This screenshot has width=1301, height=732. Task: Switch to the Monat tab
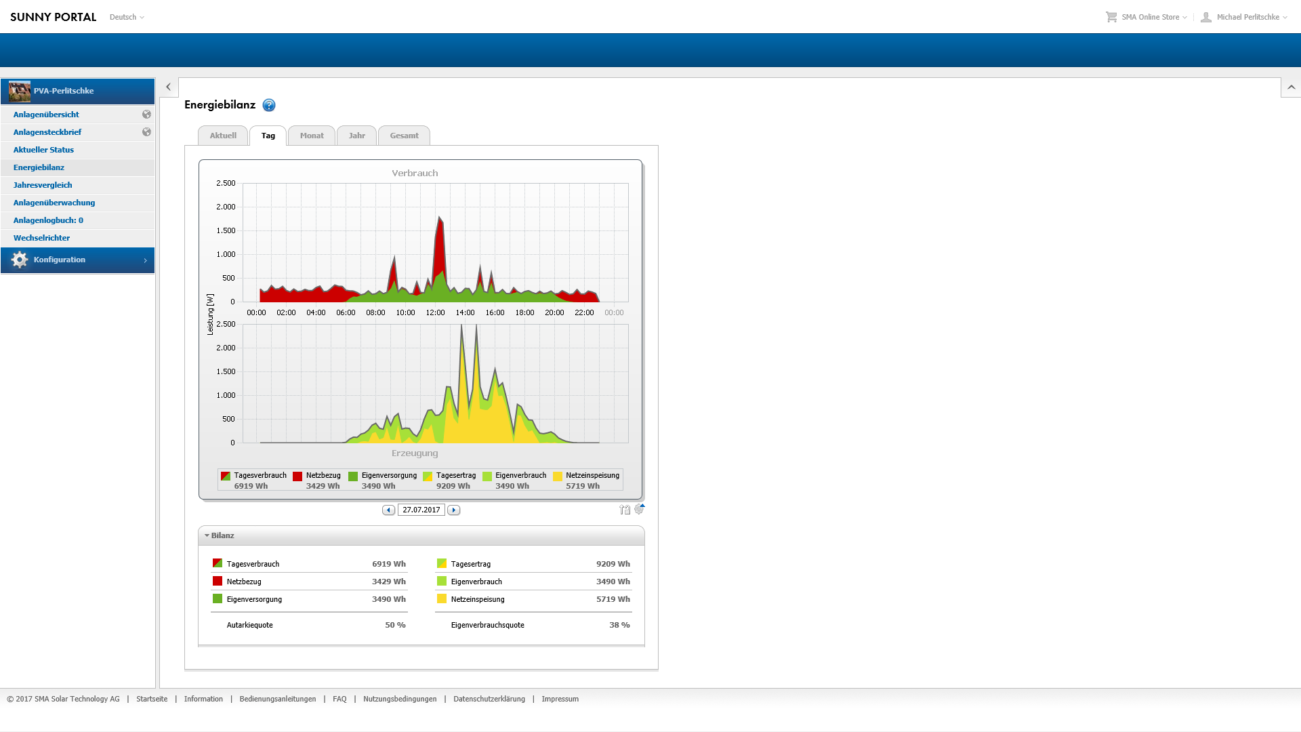[x=312, y=136]
